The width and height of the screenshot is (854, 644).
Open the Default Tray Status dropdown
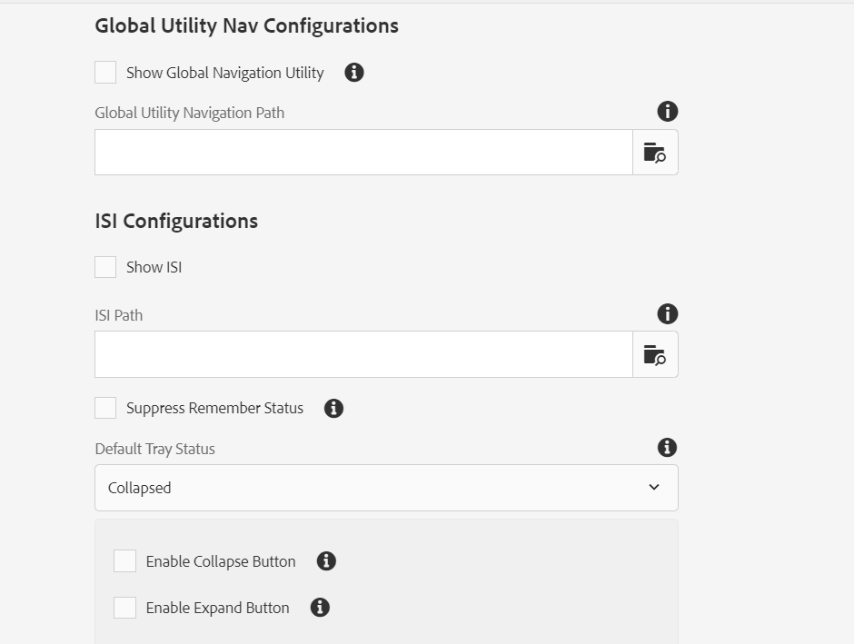tap(386, 488)
